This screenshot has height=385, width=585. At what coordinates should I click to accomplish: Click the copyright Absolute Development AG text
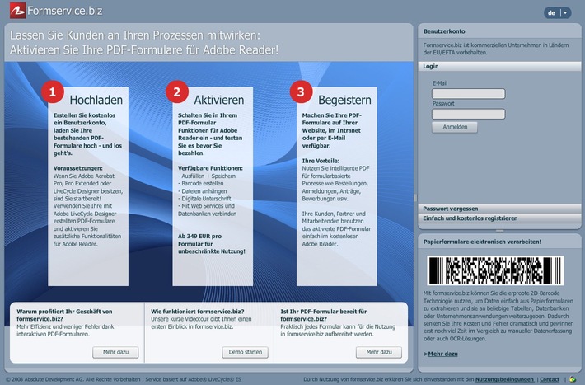tap(73, 379)
